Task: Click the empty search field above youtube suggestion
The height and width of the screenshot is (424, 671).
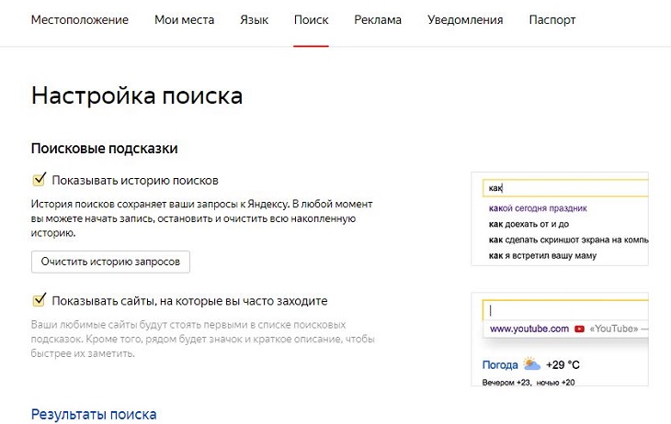Action: [565, 309]
